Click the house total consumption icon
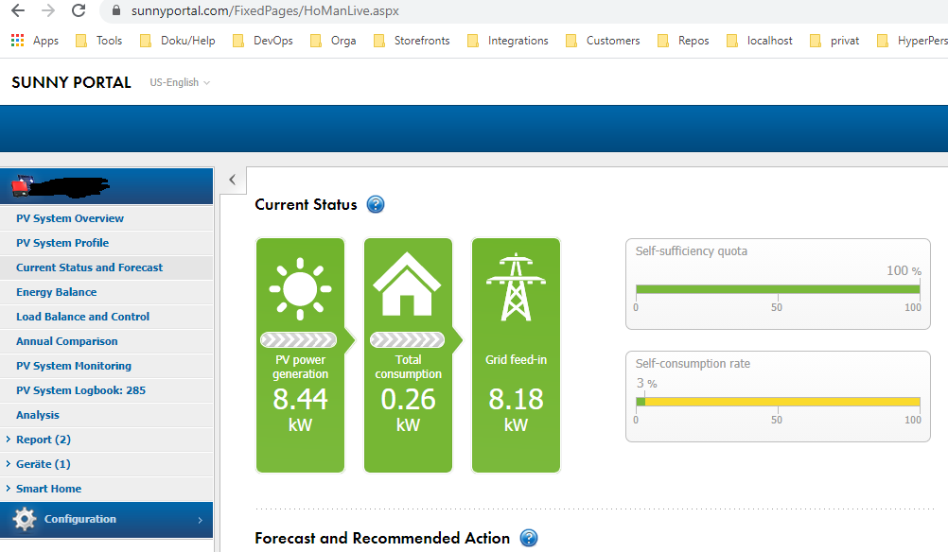 (407, 284)
